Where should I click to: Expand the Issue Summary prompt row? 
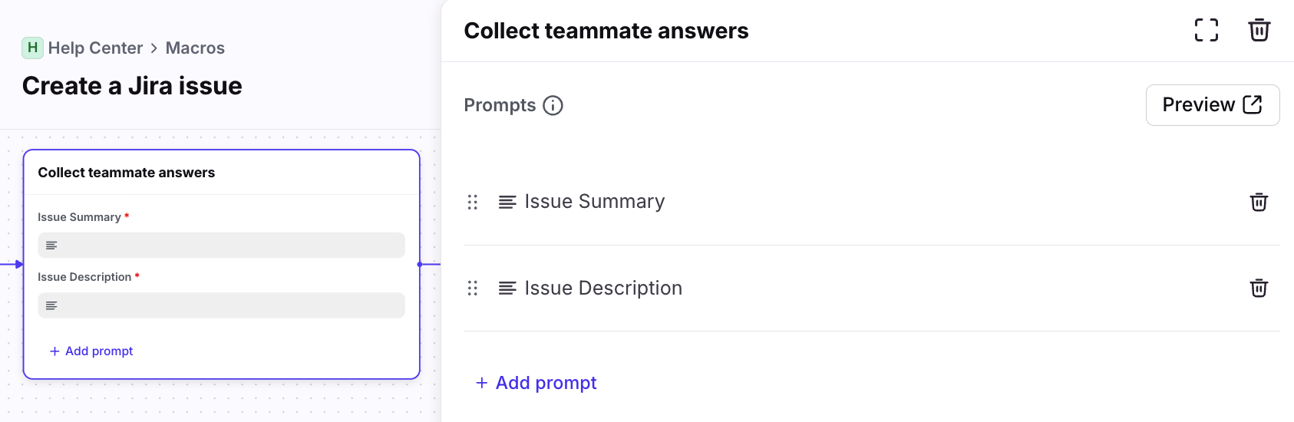pyautogui.click(x=594, y=202)
